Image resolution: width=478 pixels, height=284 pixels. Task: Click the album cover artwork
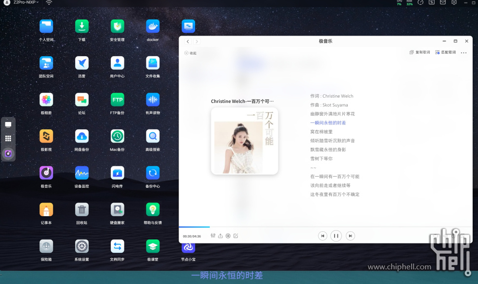point(244,141)
